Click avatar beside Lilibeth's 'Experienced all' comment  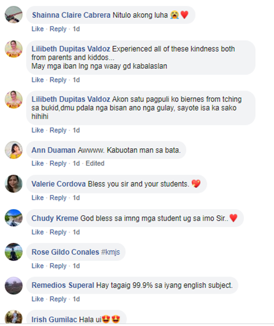(14, 49)
